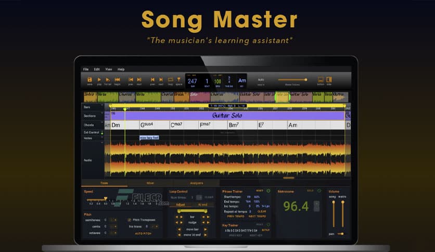
Task: Adjust the song volume vertical slider
Action: (334, 213)
